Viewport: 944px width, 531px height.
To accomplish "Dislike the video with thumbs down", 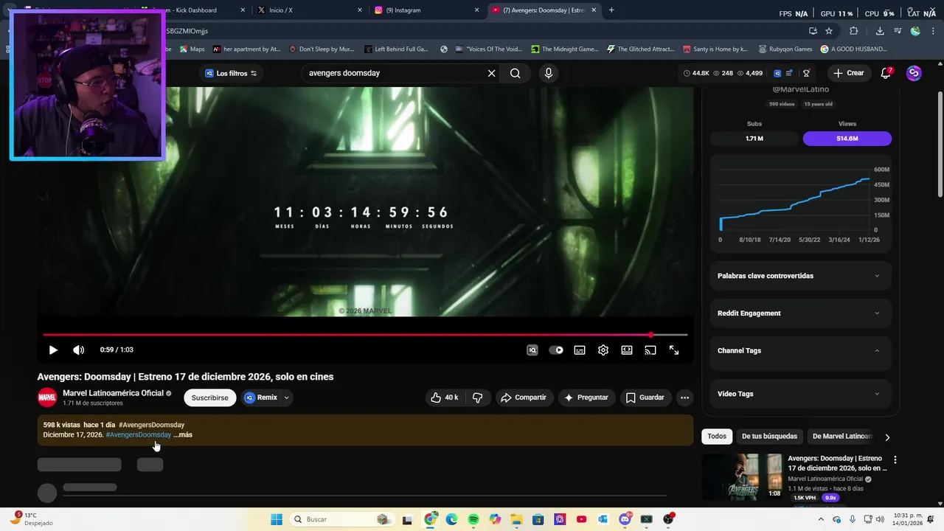I will (478, 398).
